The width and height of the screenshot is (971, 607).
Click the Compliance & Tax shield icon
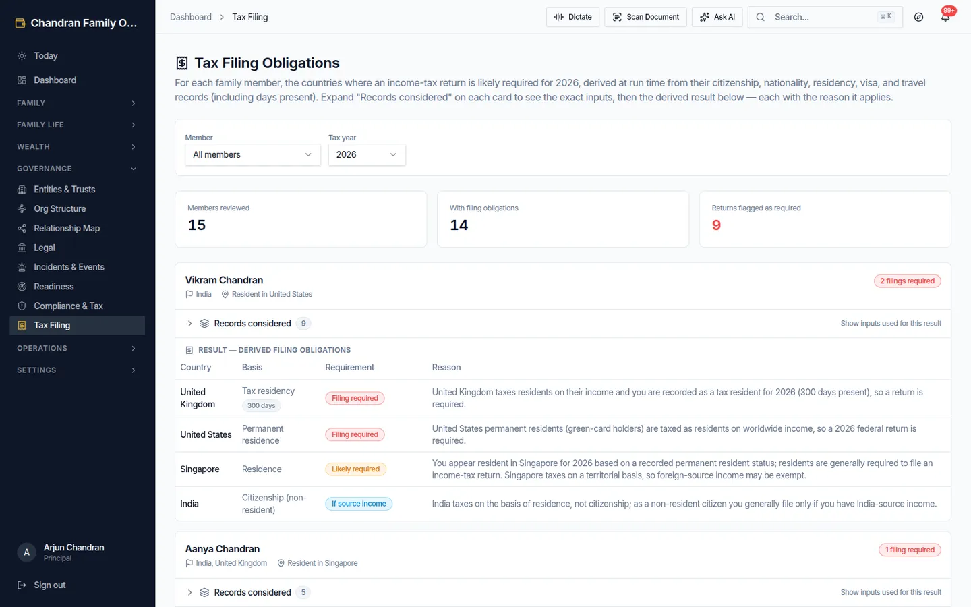pos(22,306)
